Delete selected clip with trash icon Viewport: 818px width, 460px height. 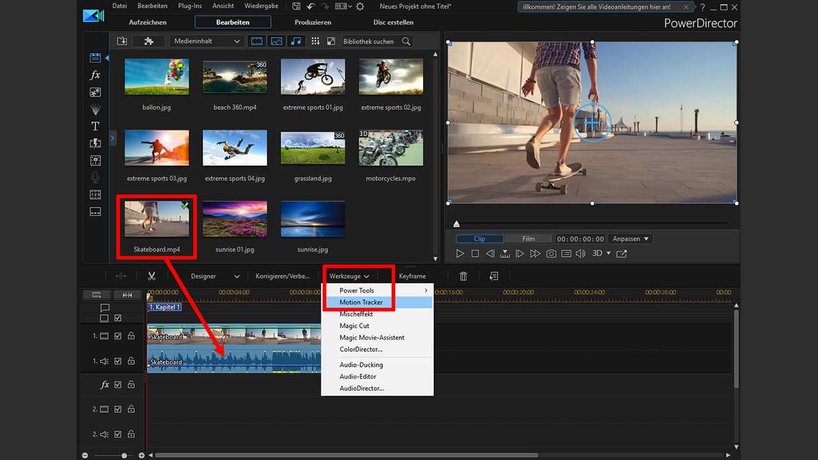coord(463,276)
